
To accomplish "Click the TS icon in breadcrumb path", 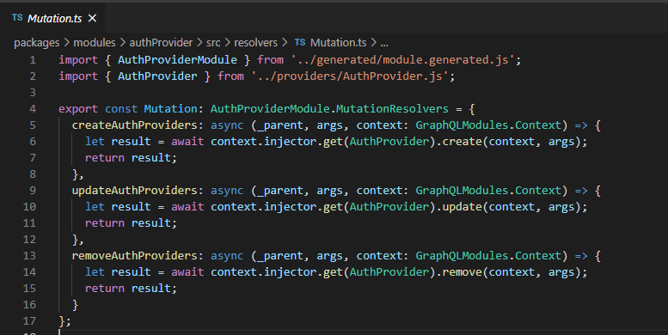I will pyautogui.click(x=300, y=43).
